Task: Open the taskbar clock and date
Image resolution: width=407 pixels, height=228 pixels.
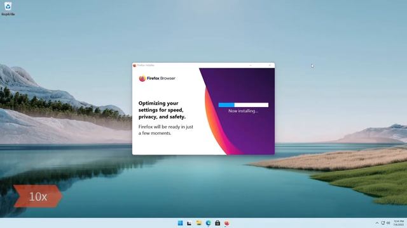Action: [x=399, y=223]
